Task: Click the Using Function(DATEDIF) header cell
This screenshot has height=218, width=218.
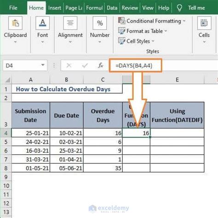Action: pyautogui.click(x=177, y=115)
